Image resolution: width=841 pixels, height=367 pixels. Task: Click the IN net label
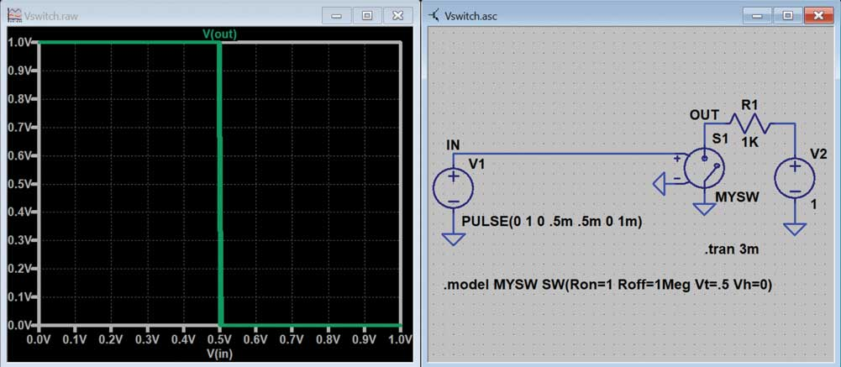pyautogui.click(x=453, y=145)
